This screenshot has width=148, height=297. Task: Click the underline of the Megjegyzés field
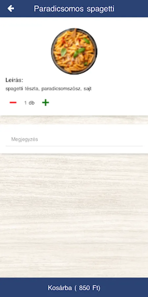click(74, 146)
